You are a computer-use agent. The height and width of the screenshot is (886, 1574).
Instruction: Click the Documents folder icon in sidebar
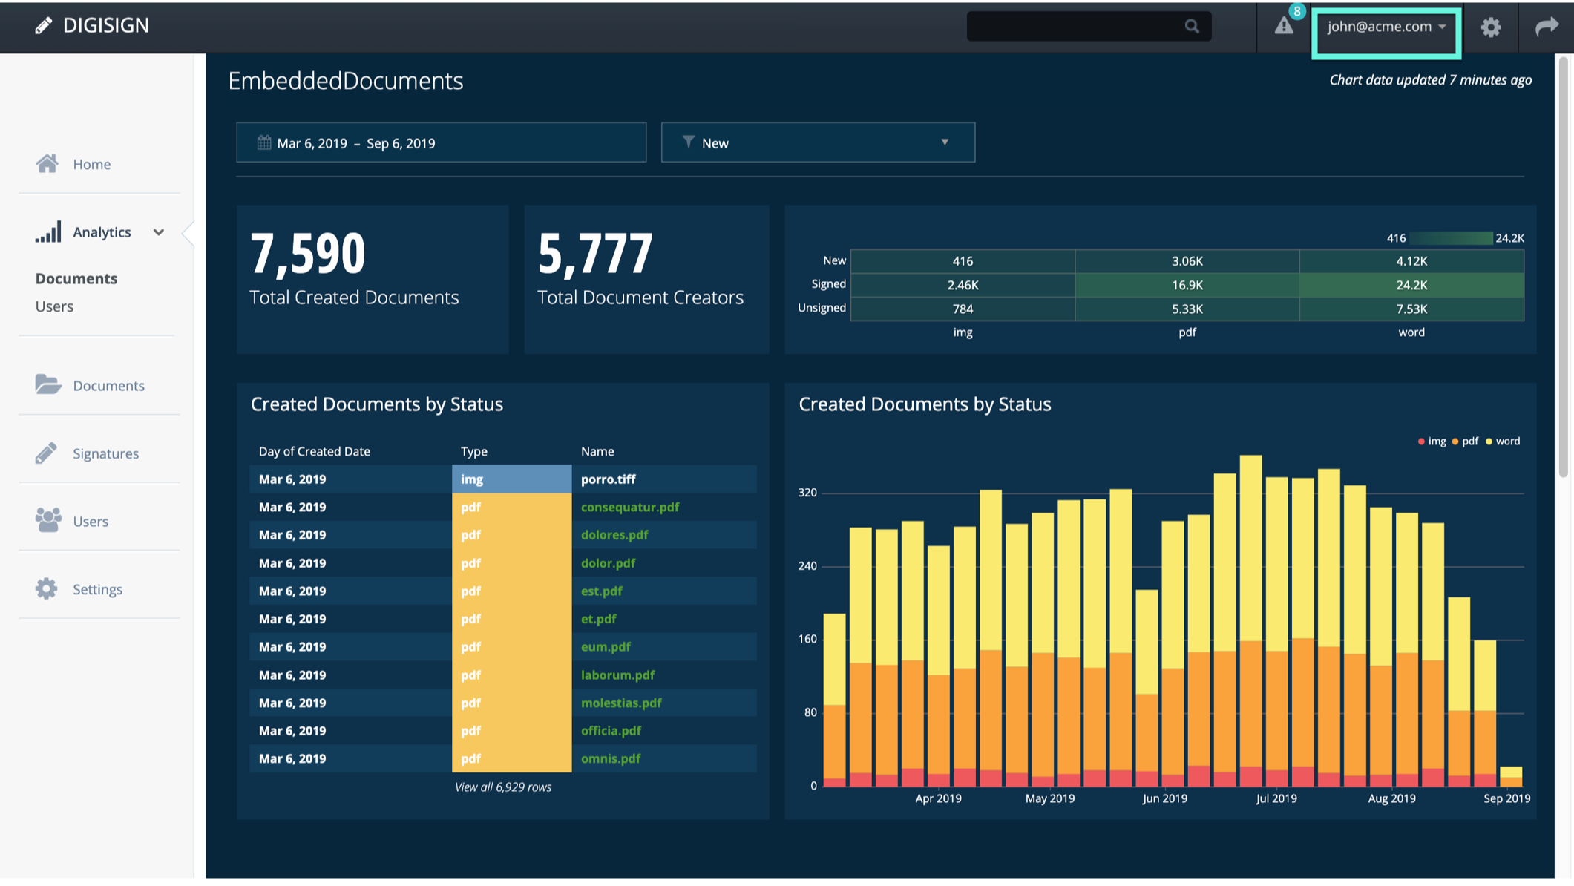pos(48,384)
